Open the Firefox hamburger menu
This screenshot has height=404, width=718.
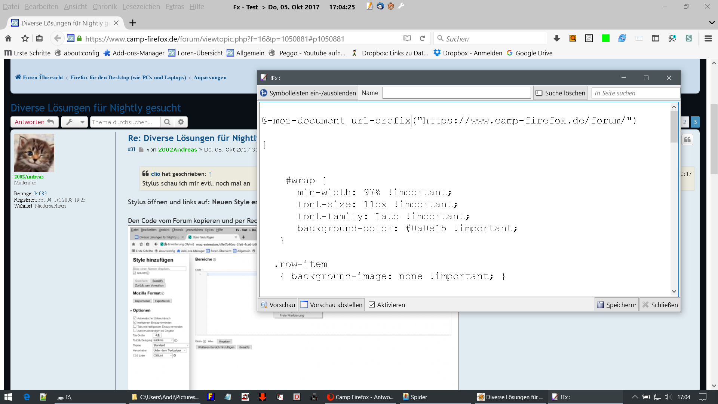tap(708, 39)
